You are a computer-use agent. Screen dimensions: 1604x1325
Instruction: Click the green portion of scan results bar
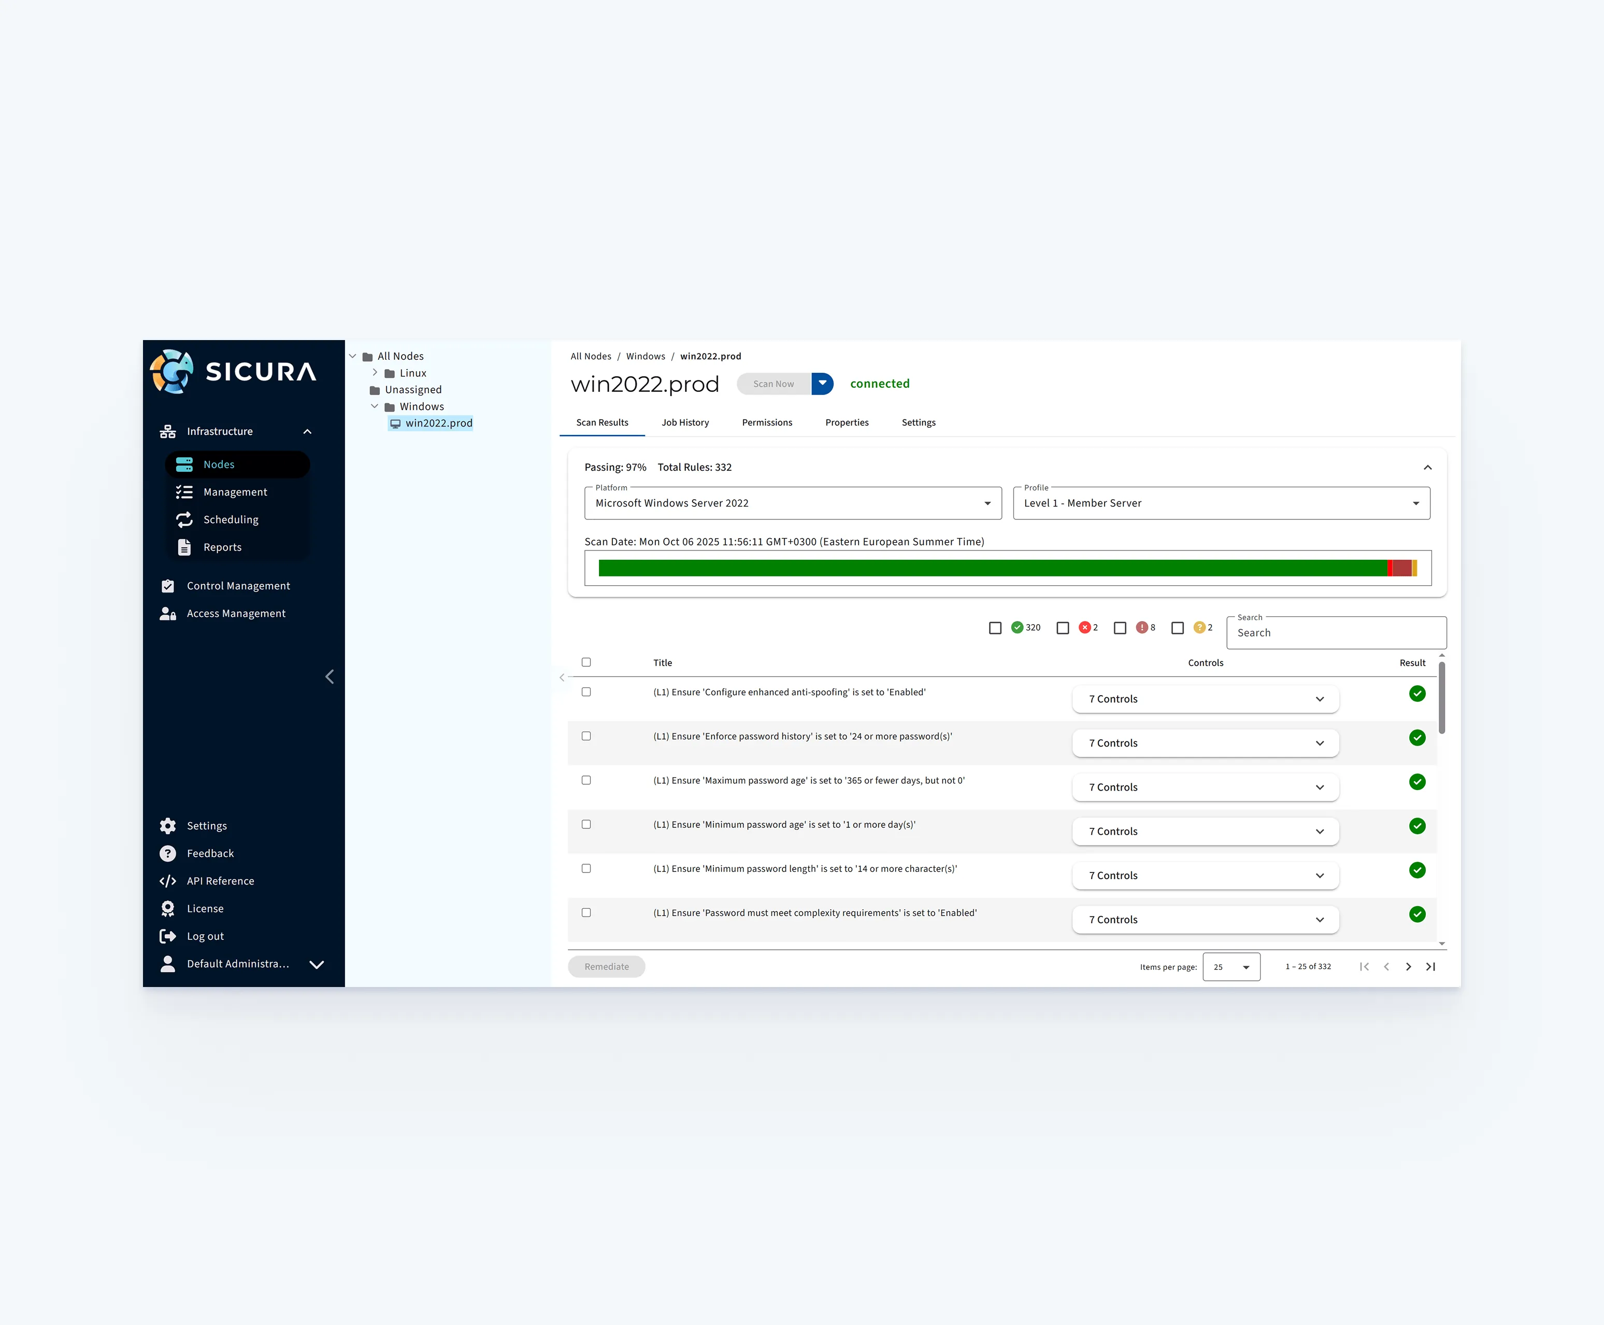click(992, 569)
